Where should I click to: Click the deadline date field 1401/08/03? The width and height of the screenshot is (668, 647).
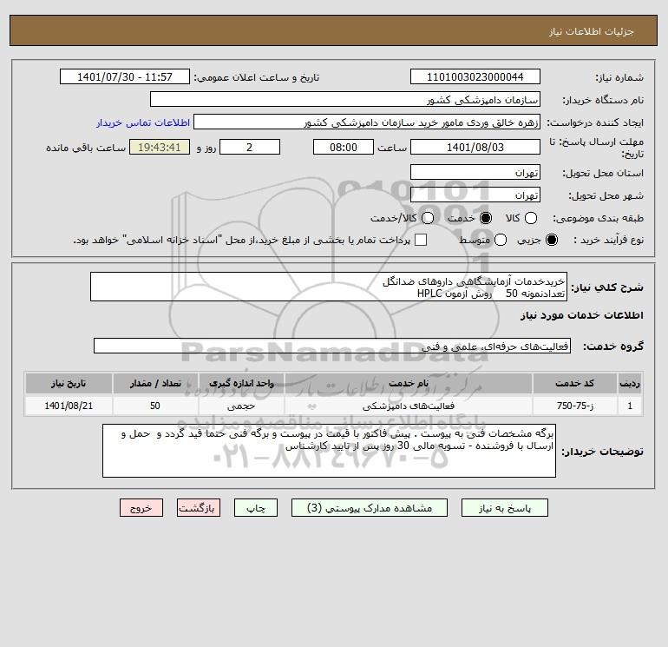(475, 147)
